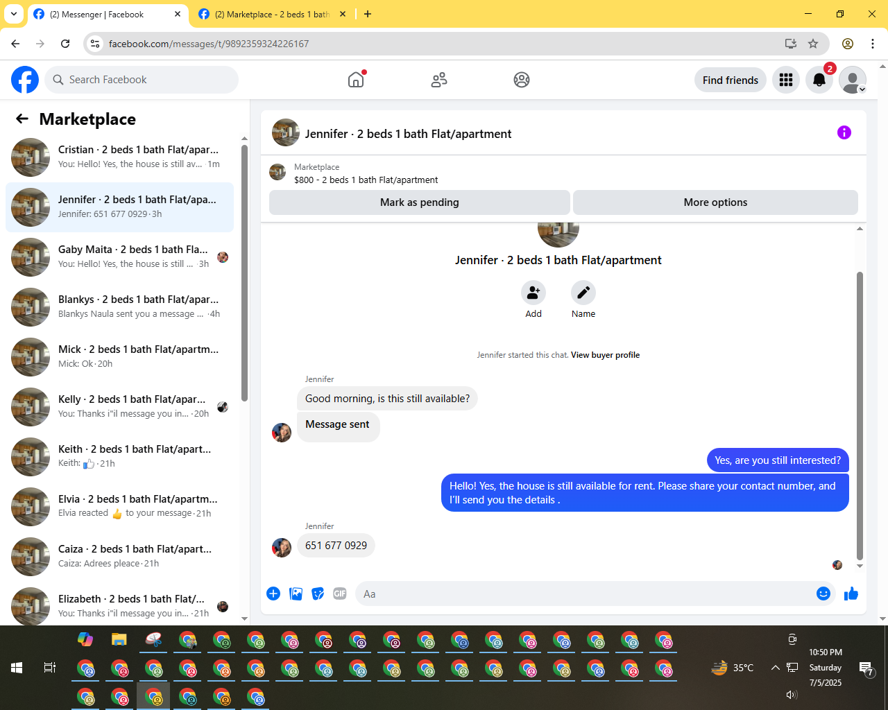
Task: Open Chrome three-dot menu
Action: (873, 44)
